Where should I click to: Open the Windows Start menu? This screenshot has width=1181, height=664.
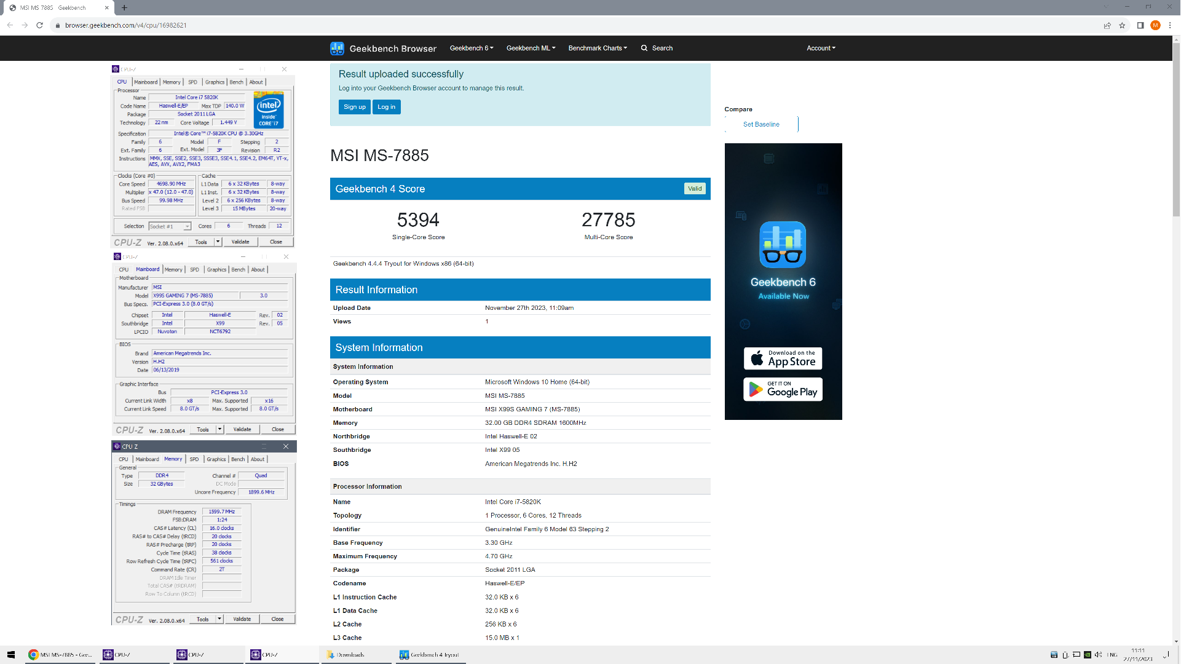(x=10, y=655)
